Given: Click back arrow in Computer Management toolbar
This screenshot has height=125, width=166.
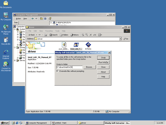Looking at the screenshot, I should pyautogui.click(x=33, y=18).
